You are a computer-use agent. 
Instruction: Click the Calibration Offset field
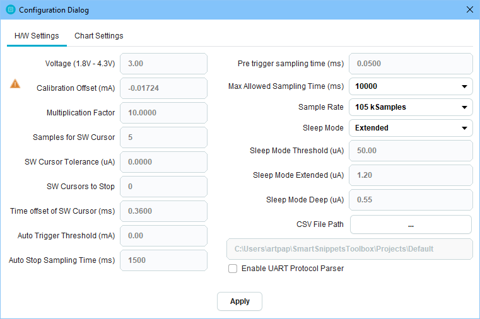pos(163,88)
